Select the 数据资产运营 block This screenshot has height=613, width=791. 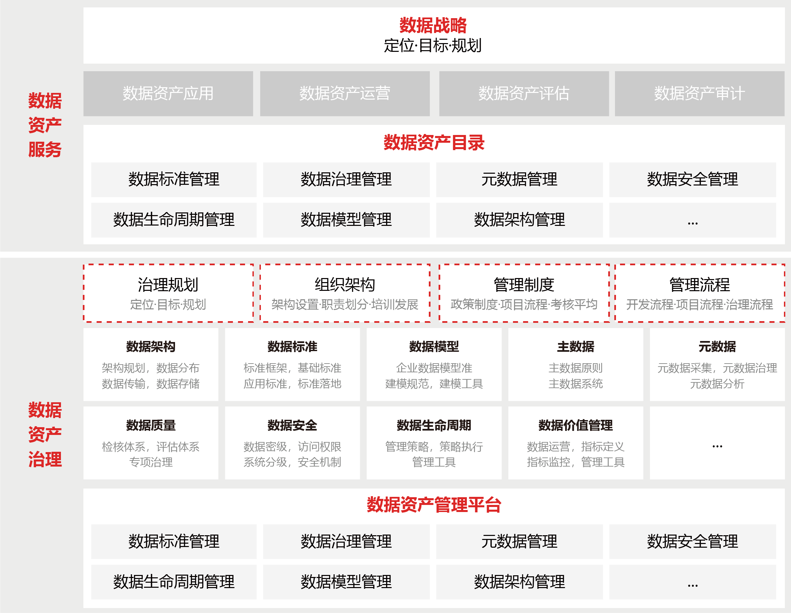click(x=345, y=94)
